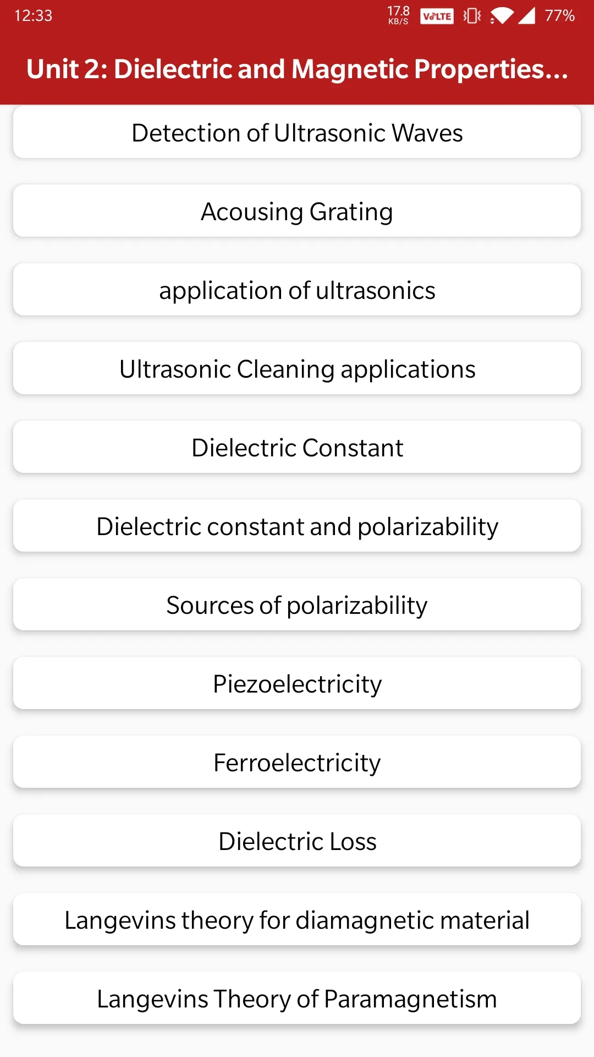Image resolution: width=594 pixels, height=1057 pixels.
Task: View the Ferroelectricity topic
Action: [x=297, y=762]
